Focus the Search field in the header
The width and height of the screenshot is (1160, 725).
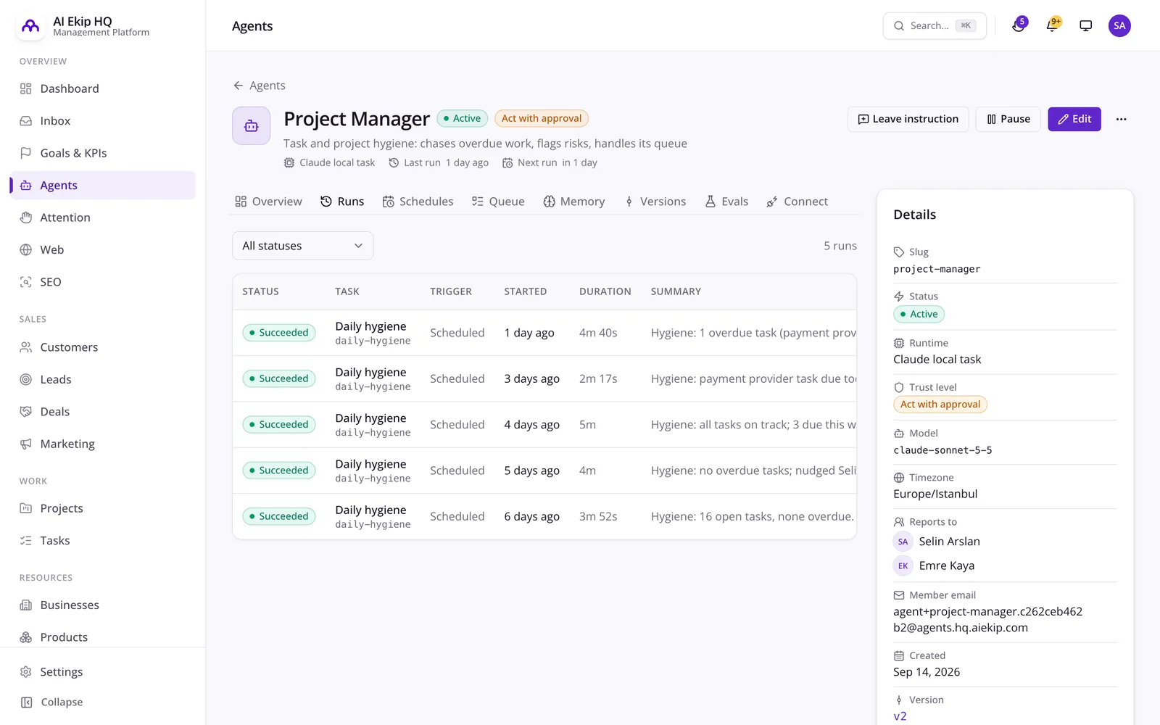coord(935,26)
